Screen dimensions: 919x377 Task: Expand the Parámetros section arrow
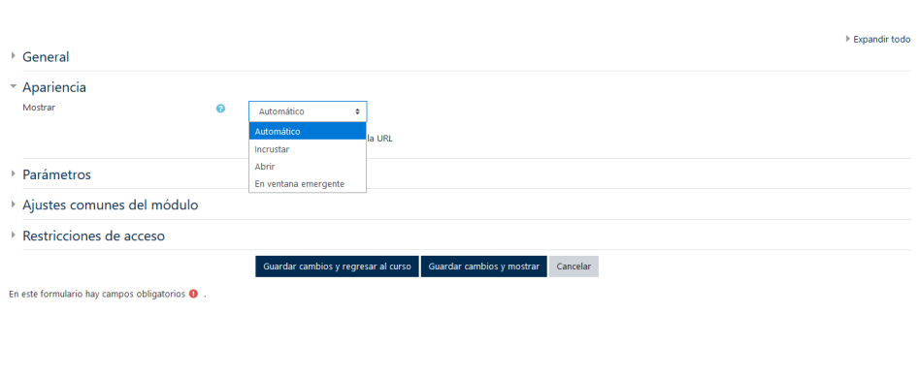(x=13, y=173)
